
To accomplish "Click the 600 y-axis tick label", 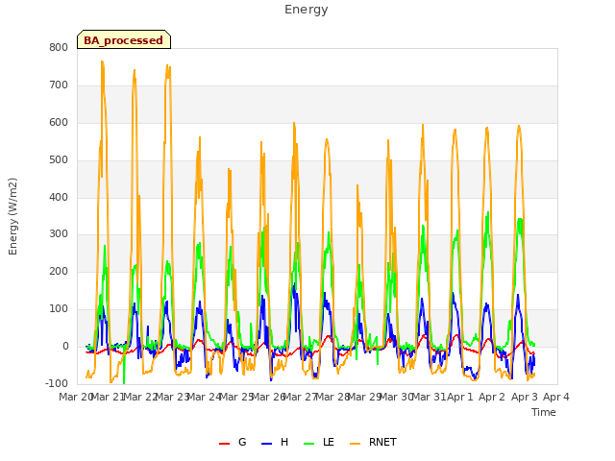I will click(59, 122).
